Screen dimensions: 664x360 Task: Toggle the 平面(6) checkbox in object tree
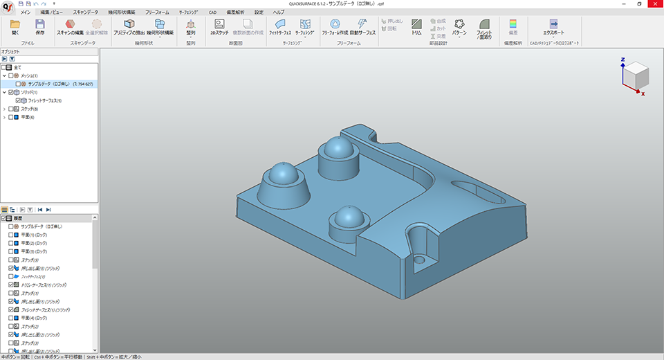(x=11, y=117)
